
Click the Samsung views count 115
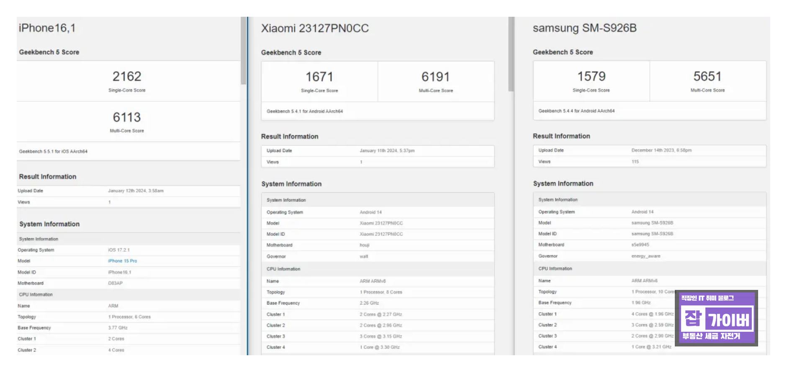[x=635, y=162]
